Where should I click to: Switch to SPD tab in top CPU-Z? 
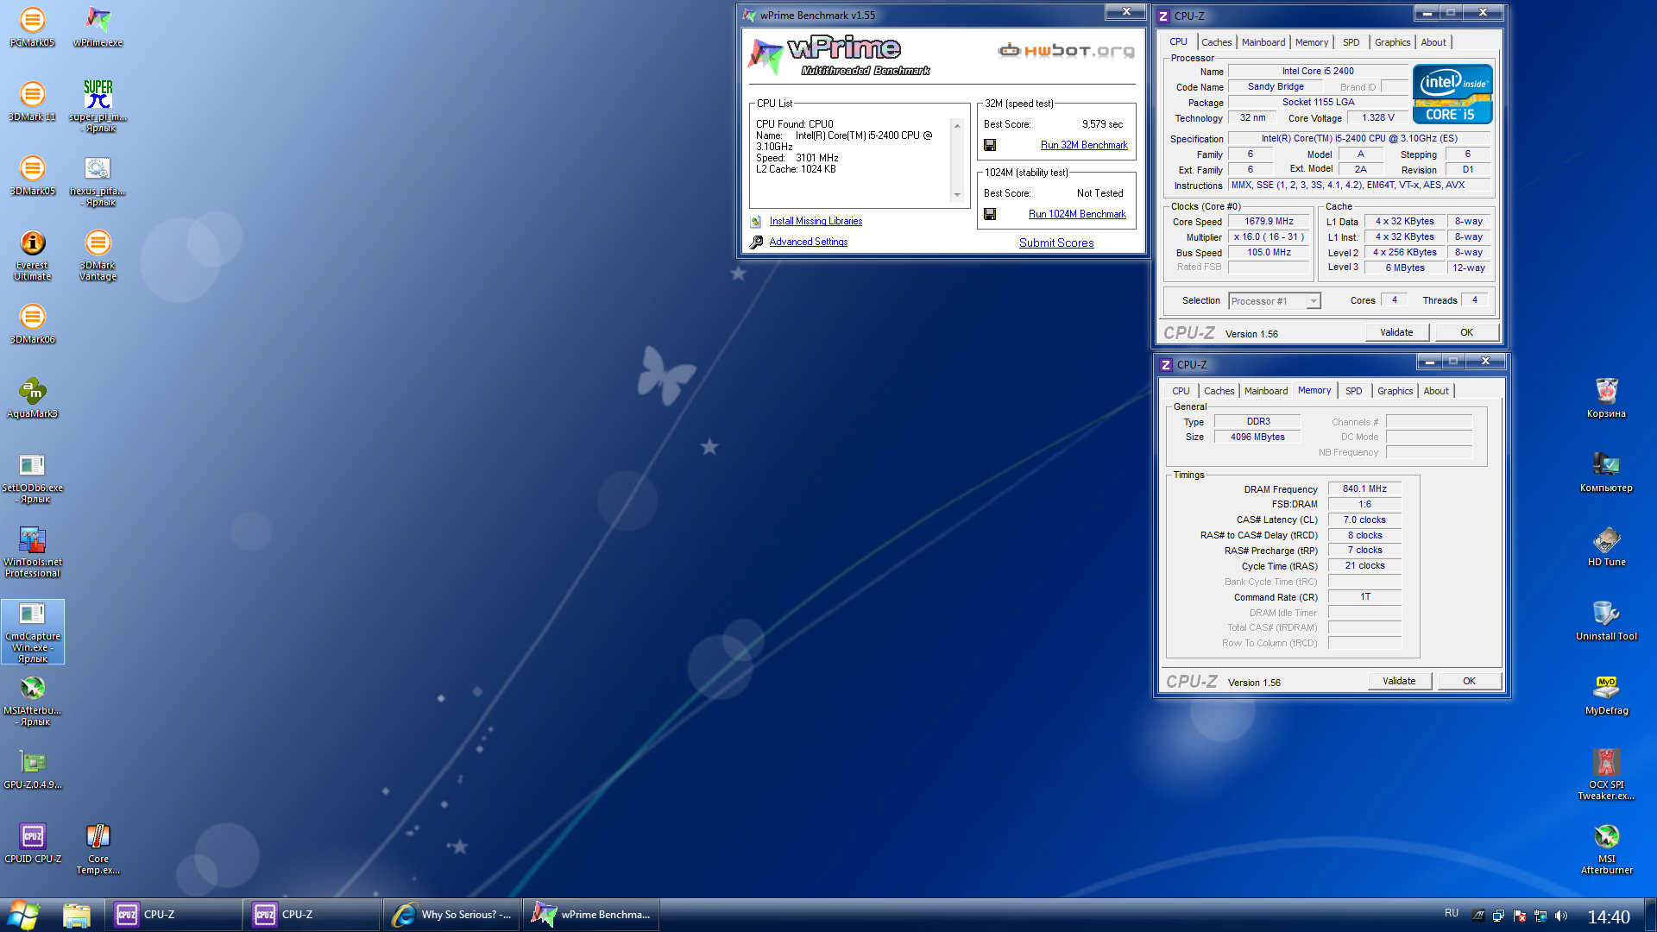pyautogui.click(x=1351, y=42)
